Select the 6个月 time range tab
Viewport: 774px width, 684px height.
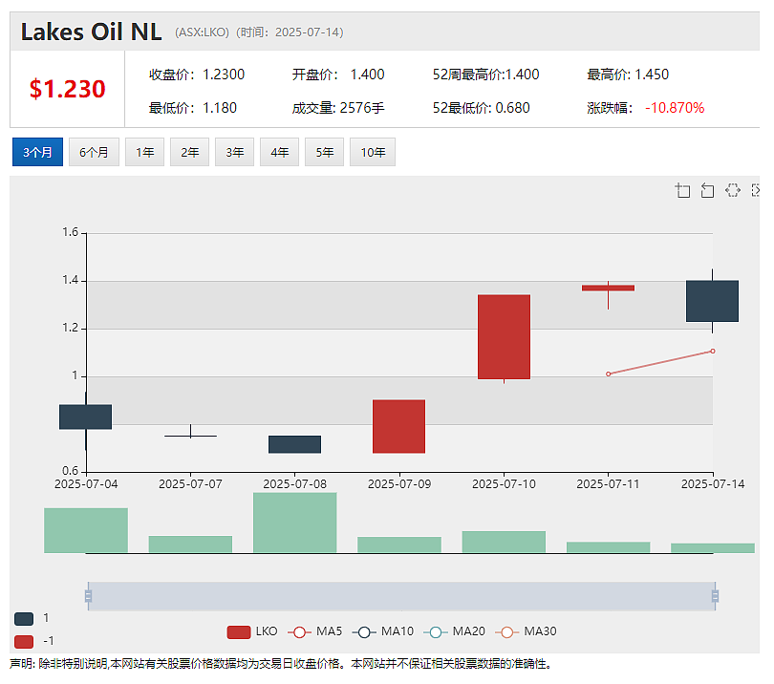pos(94,152)
